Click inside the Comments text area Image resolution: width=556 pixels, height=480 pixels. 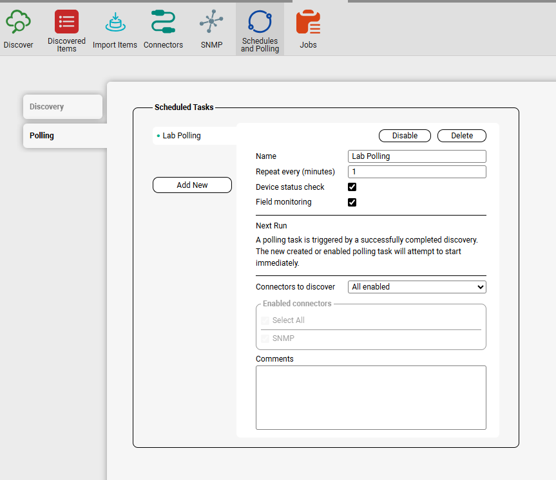click(x=370, y=397)
